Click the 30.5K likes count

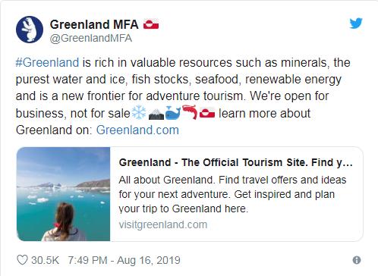[45, 260]
